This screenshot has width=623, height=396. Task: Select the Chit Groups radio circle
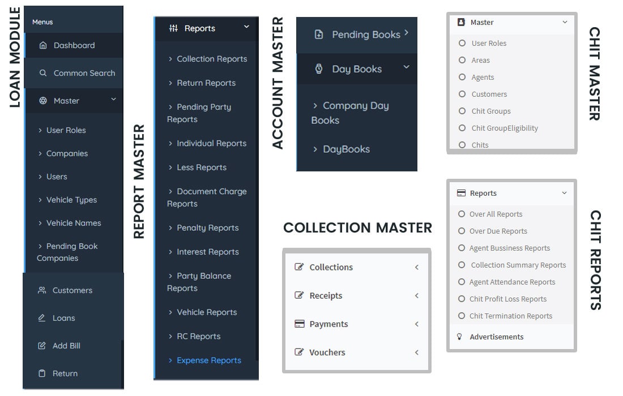(x=462, y=111)
